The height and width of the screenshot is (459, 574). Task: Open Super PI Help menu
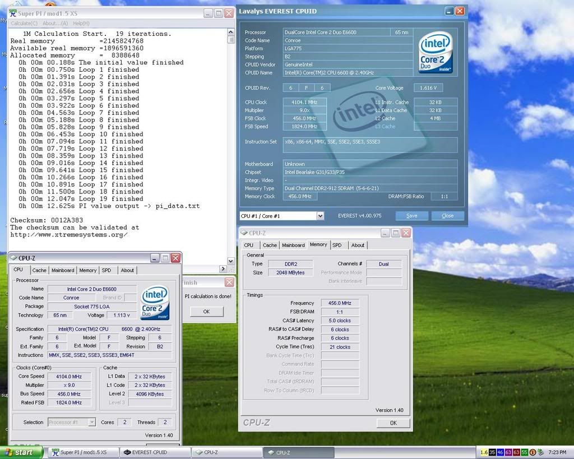coord(81,23)
